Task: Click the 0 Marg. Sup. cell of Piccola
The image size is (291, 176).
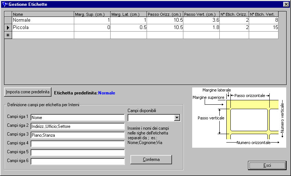Action: tap(92, 28)
